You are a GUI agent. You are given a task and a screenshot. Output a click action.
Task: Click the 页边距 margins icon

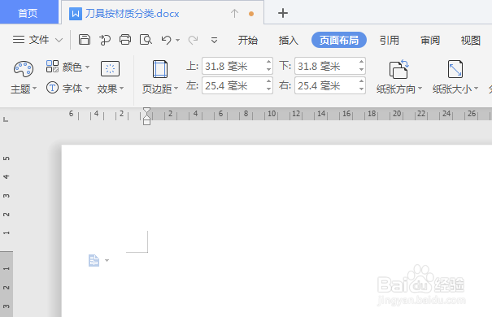(x=160, y=69)
